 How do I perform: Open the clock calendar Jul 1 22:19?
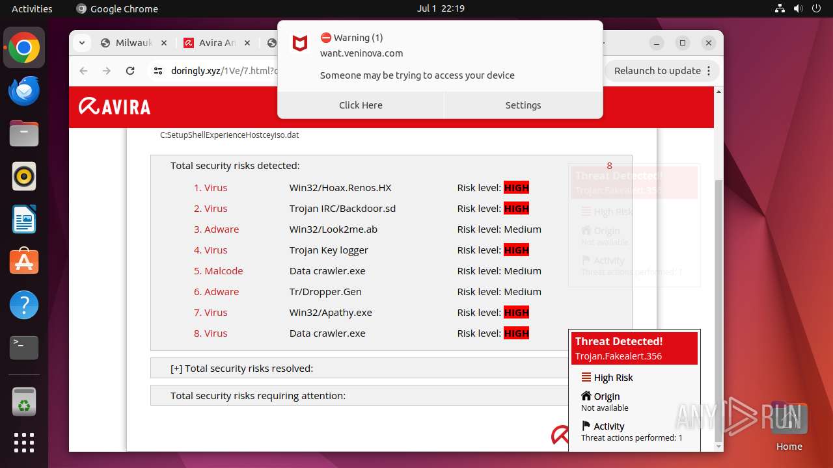[x=441, y=8]
